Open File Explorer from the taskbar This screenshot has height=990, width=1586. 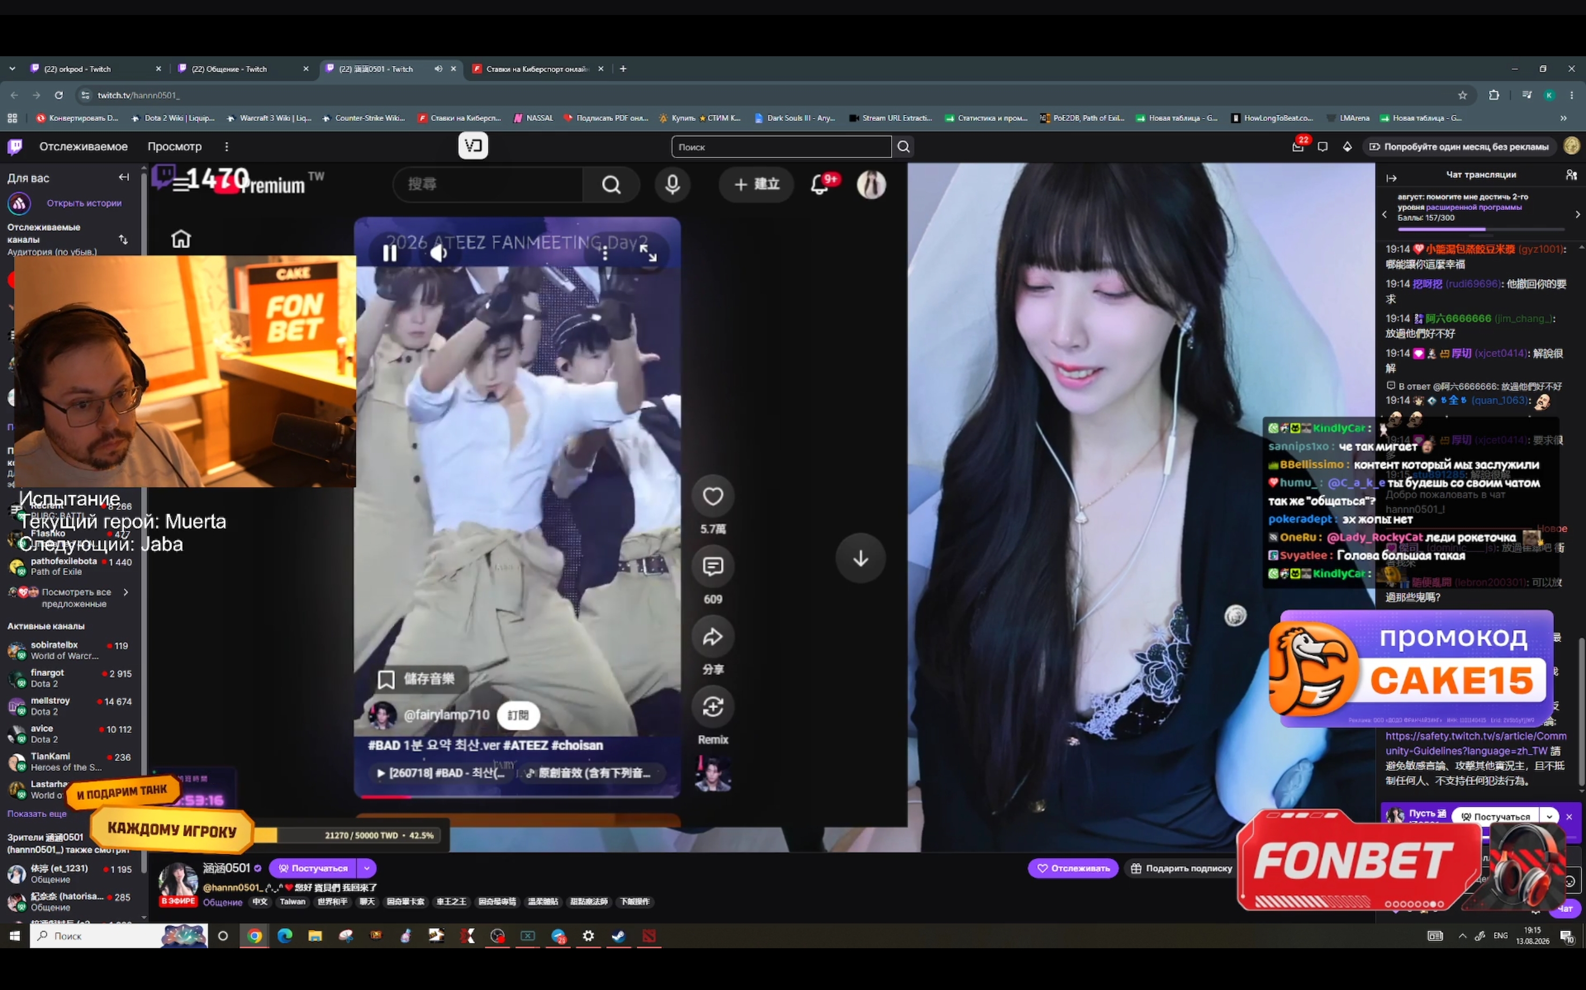315,936
